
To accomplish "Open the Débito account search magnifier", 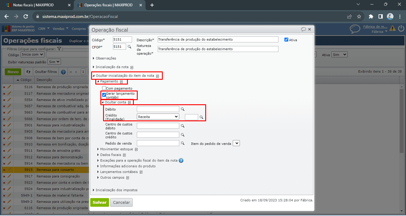I will pyautogui.click(x=183, y=109).
